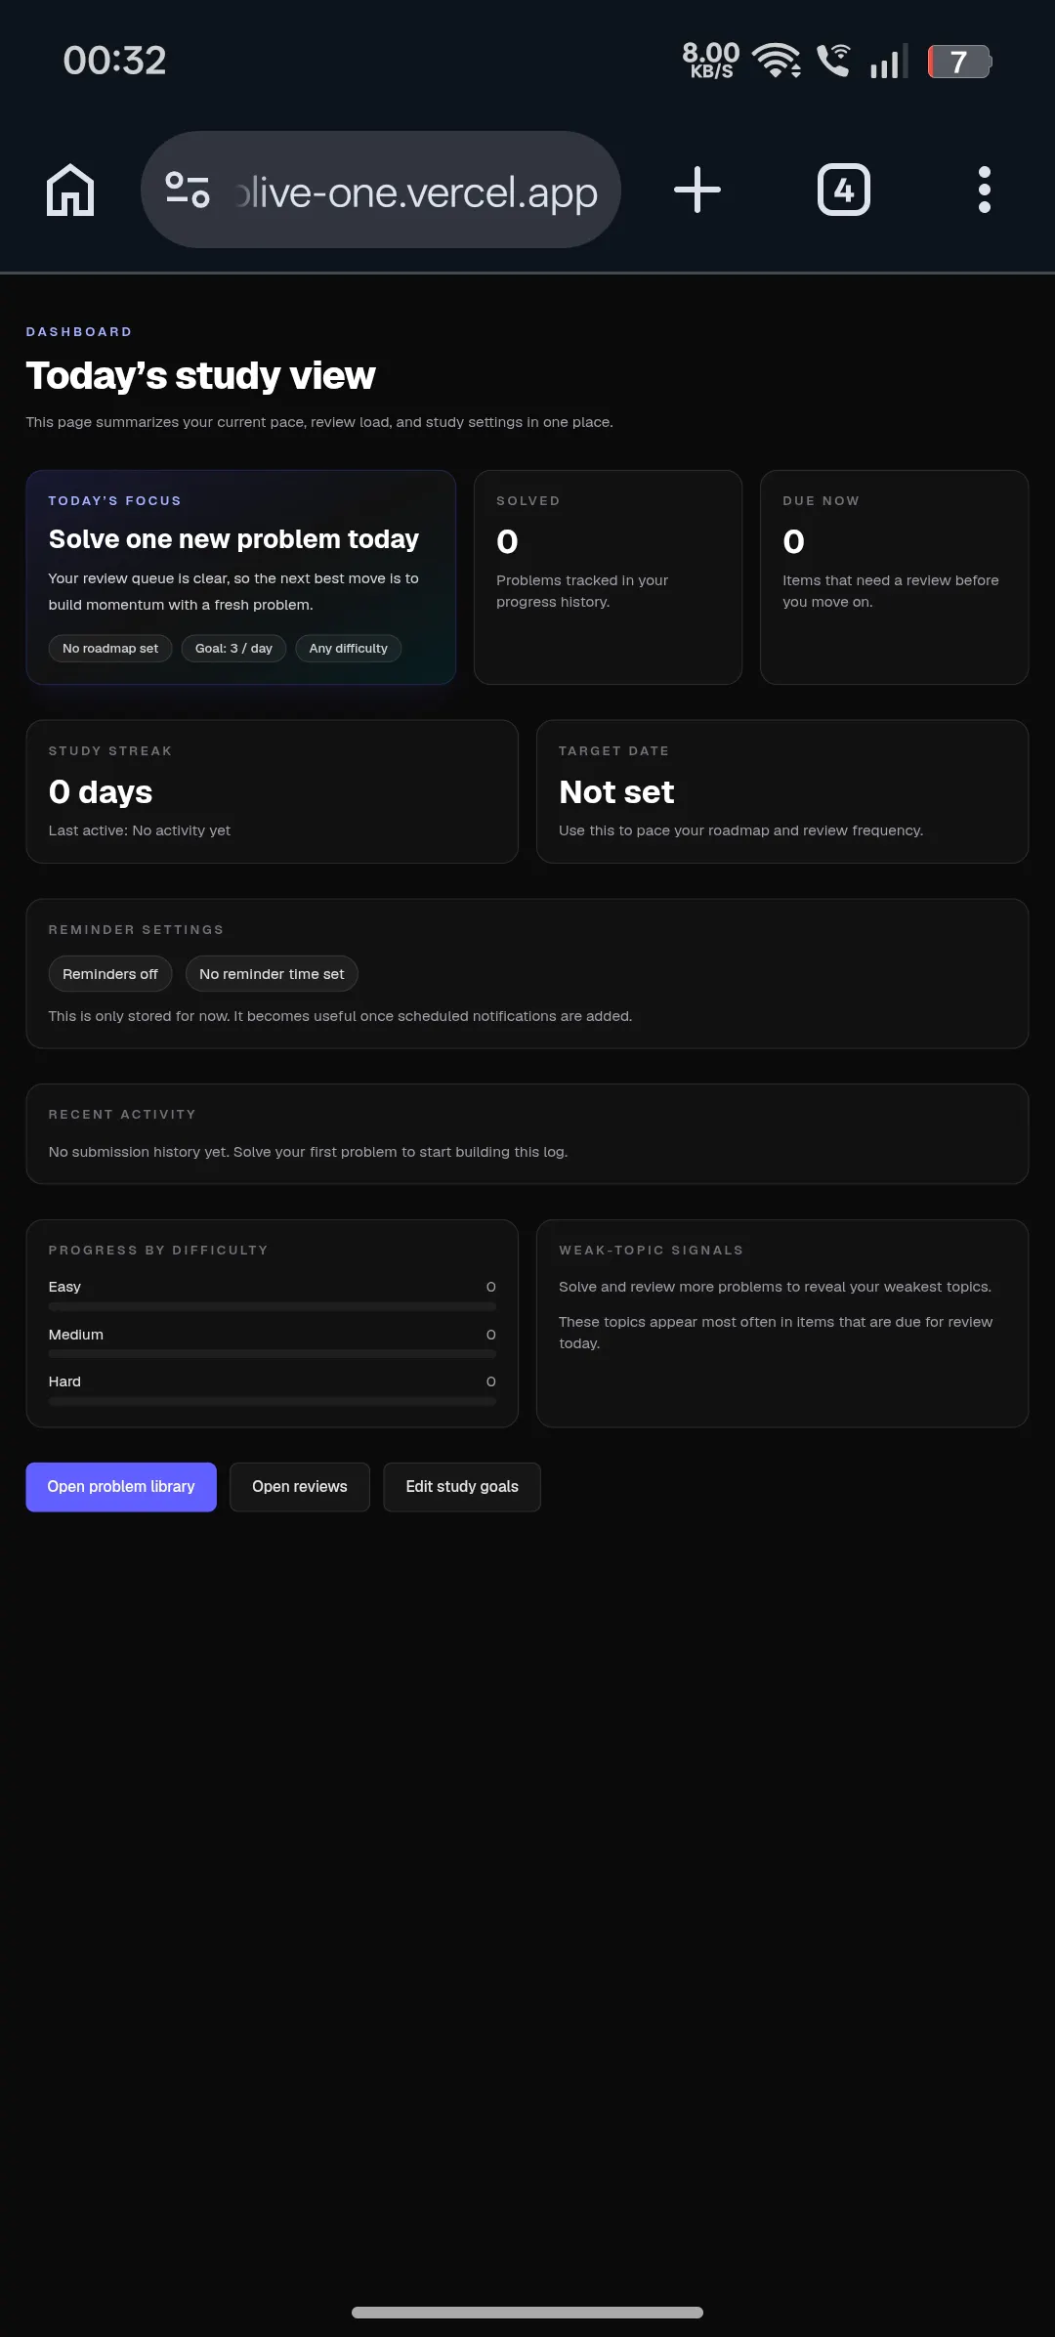The height and width of the screenshot is (2337, 1055).
Task: Click the Recent Activity empty message
Action: pos(308,1152)
